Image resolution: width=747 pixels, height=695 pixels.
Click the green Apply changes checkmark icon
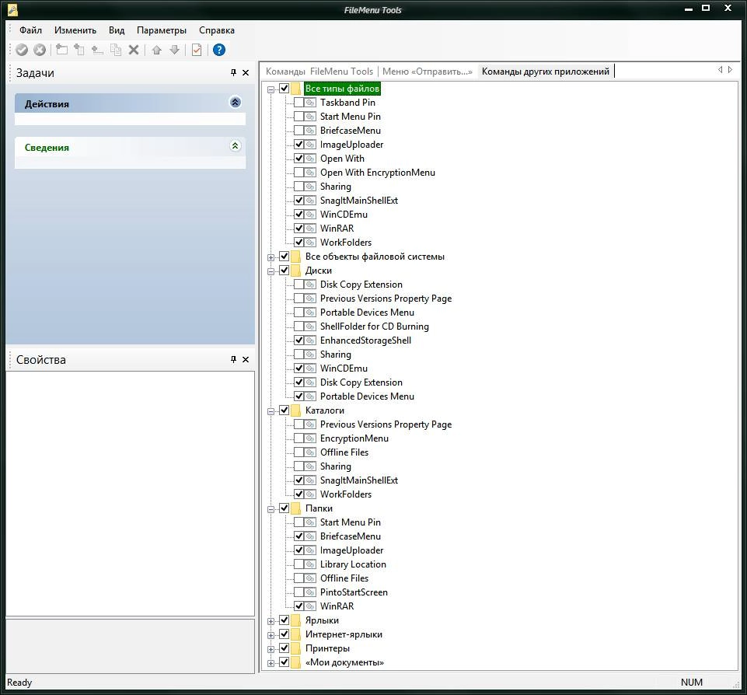coord(22,50)
